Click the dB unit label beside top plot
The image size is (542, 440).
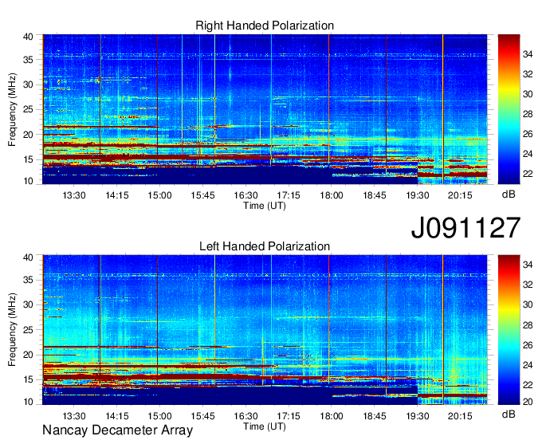(x=509, y=194)
